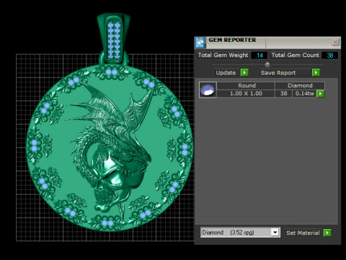346x260 pixels.
Task: Close the Gem Reporter panel
Action: click(335, 43)
